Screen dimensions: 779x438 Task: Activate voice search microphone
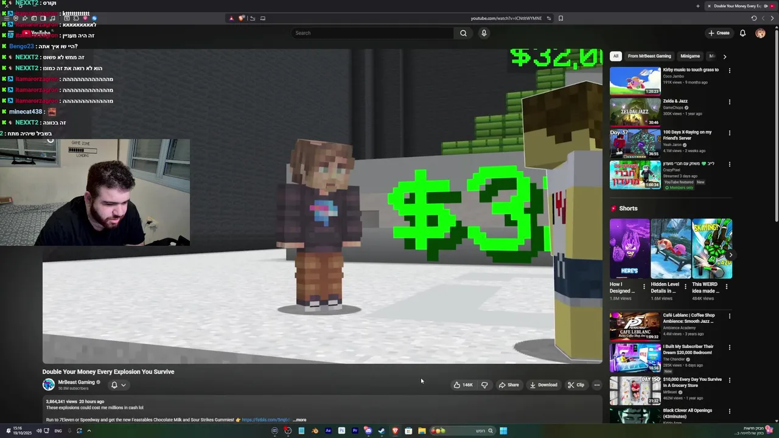click(484, 33)
